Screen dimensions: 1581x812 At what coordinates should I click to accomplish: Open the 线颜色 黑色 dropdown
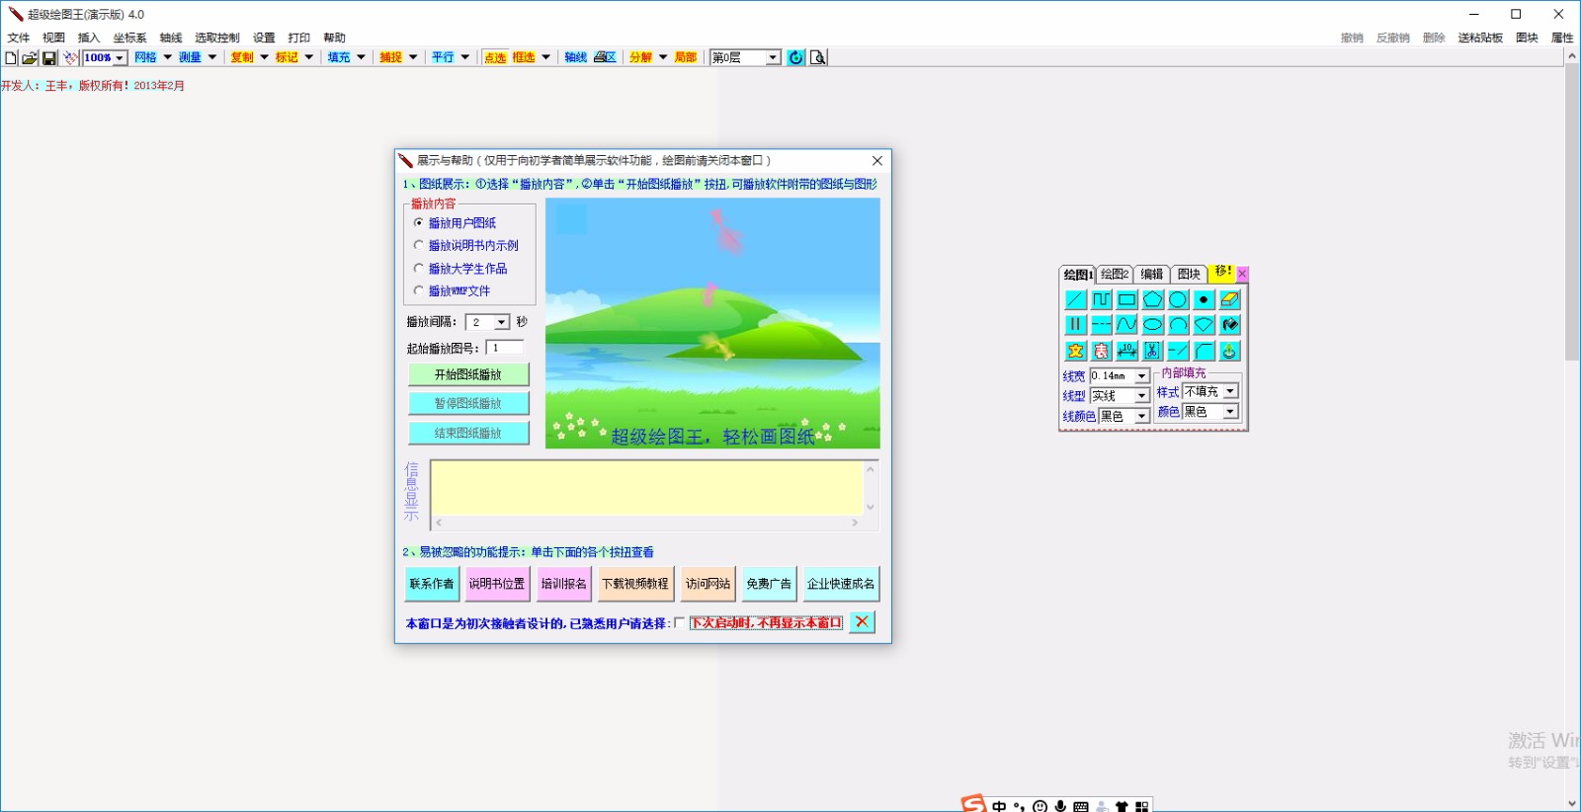(1141, 417)
